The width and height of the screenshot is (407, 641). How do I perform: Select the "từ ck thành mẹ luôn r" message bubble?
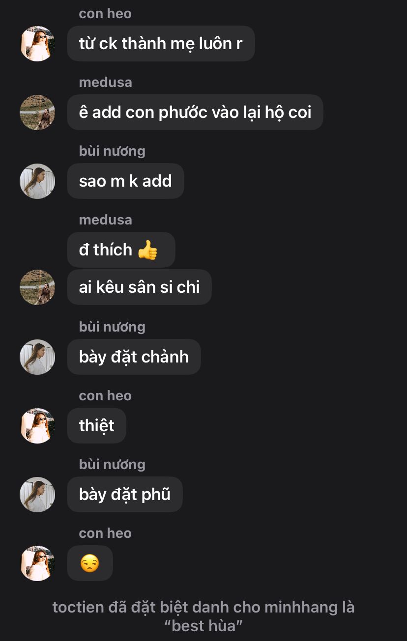point(161,44)
